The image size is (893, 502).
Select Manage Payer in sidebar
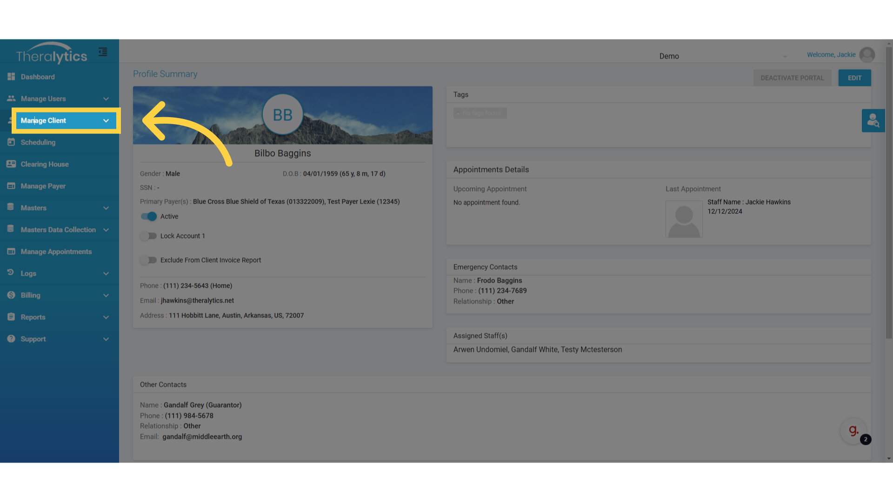click(43, 186)
